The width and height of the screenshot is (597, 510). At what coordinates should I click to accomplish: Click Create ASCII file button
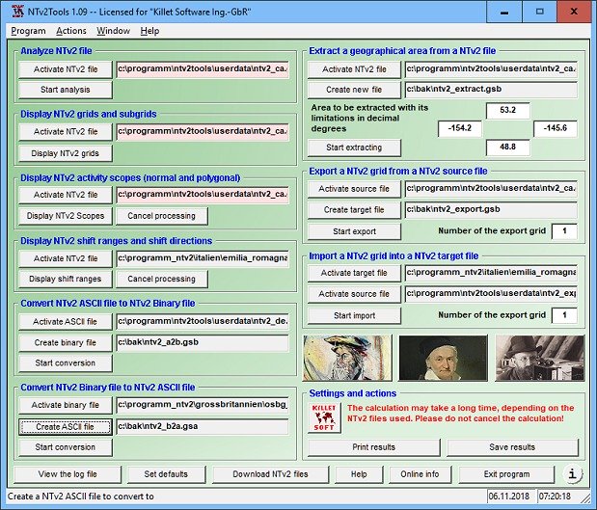[66, 427]
